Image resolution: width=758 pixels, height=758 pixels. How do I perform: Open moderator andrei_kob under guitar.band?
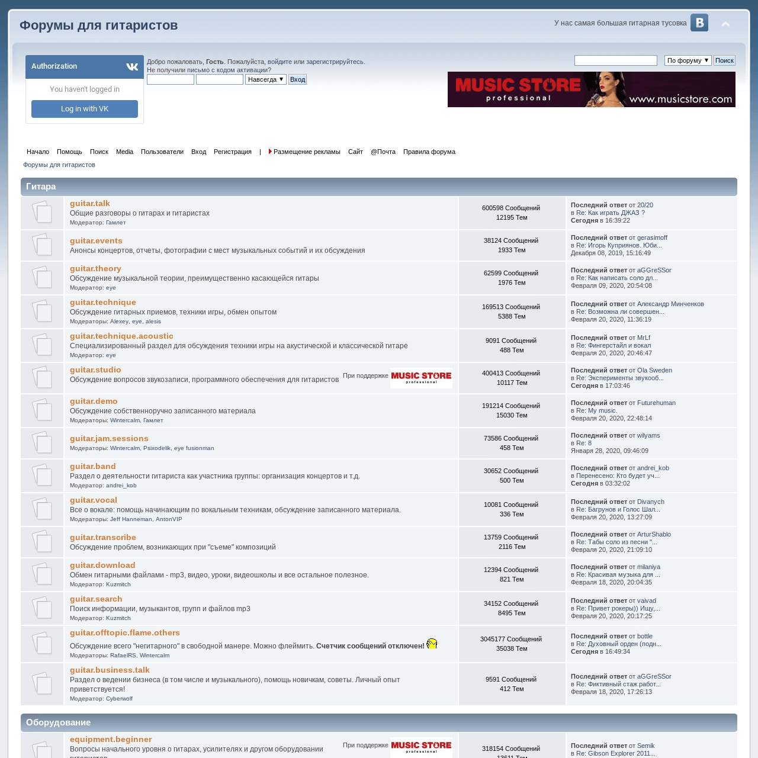(x=121, y=486)
